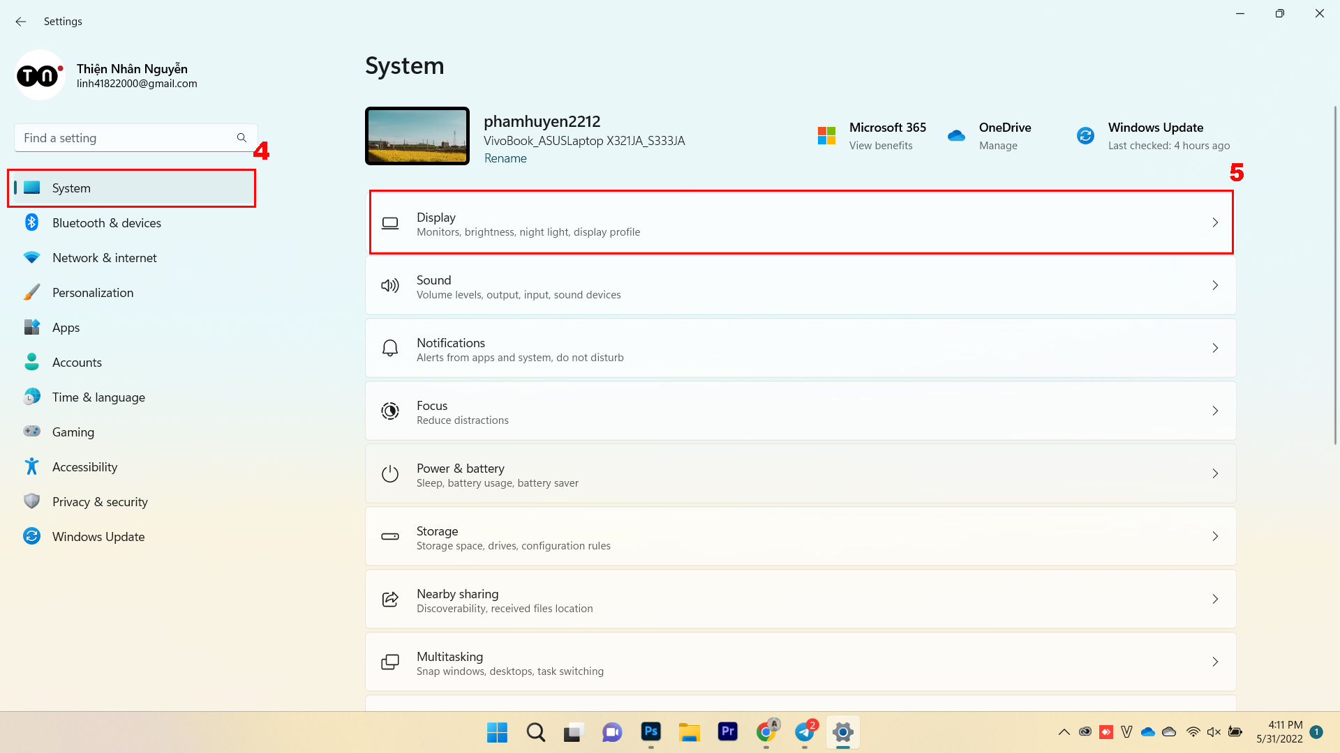The height and width of the screenshot is (753, 1340).
Task: Open taskbar Search magnifier
Action: point(535,732)
